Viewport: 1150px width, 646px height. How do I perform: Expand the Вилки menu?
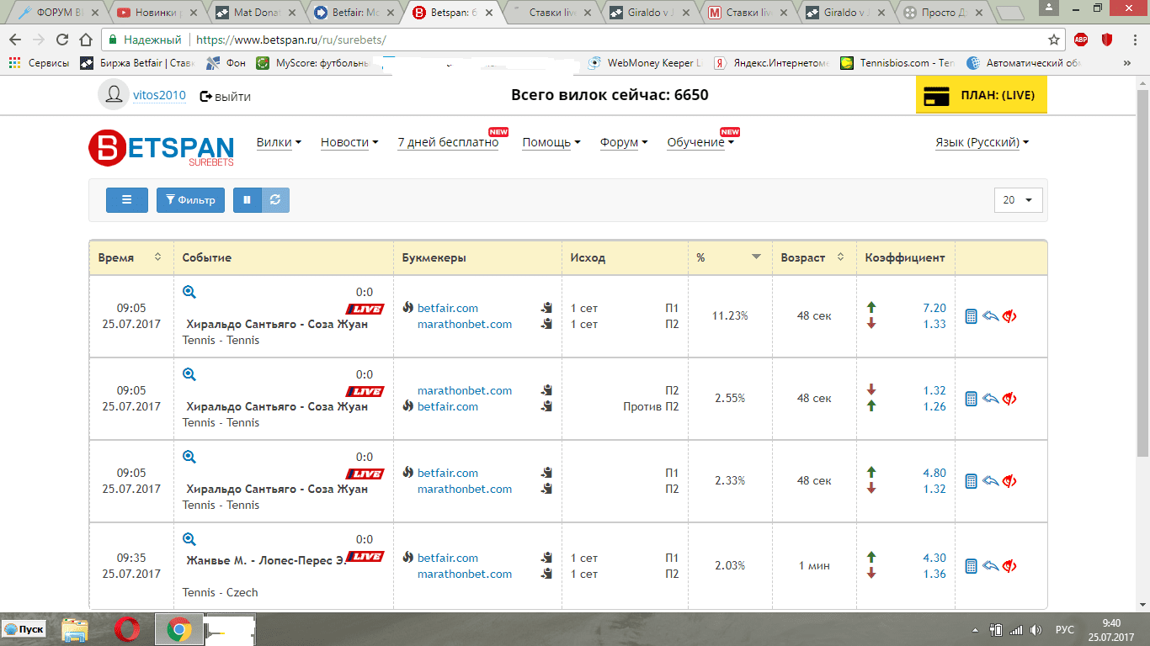tap(279, 142)
